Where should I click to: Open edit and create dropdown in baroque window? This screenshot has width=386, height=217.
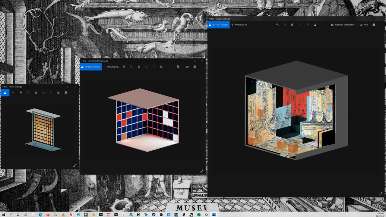point(179,67)
